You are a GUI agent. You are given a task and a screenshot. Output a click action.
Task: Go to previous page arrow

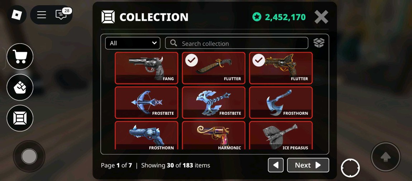tap(276, 165)
